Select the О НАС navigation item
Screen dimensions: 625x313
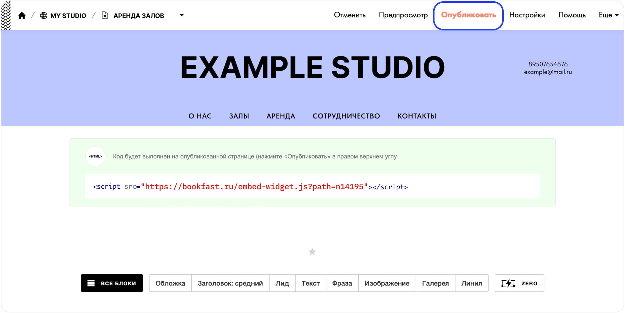point(200,116)
